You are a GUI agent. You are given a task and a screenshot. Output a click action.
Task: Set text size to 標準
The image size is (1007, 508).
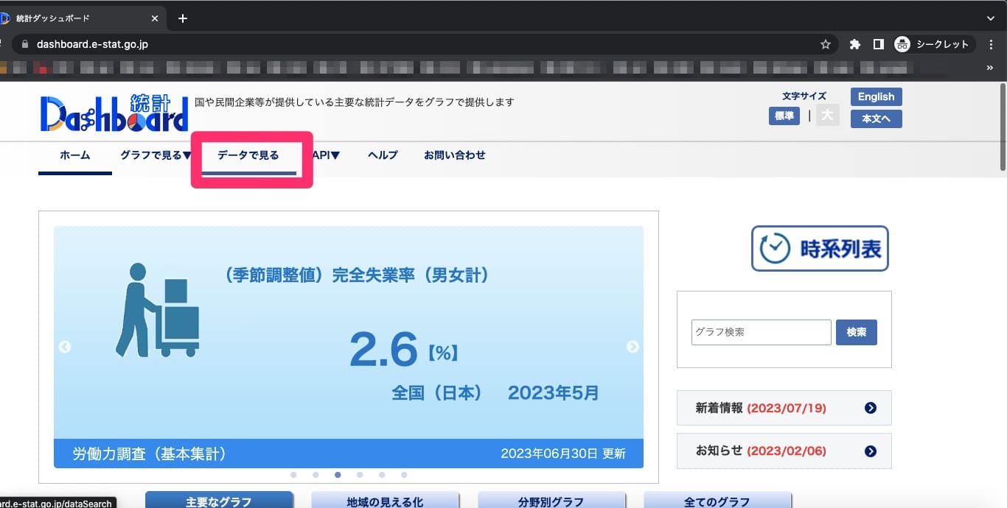click(x=784, y=116)
